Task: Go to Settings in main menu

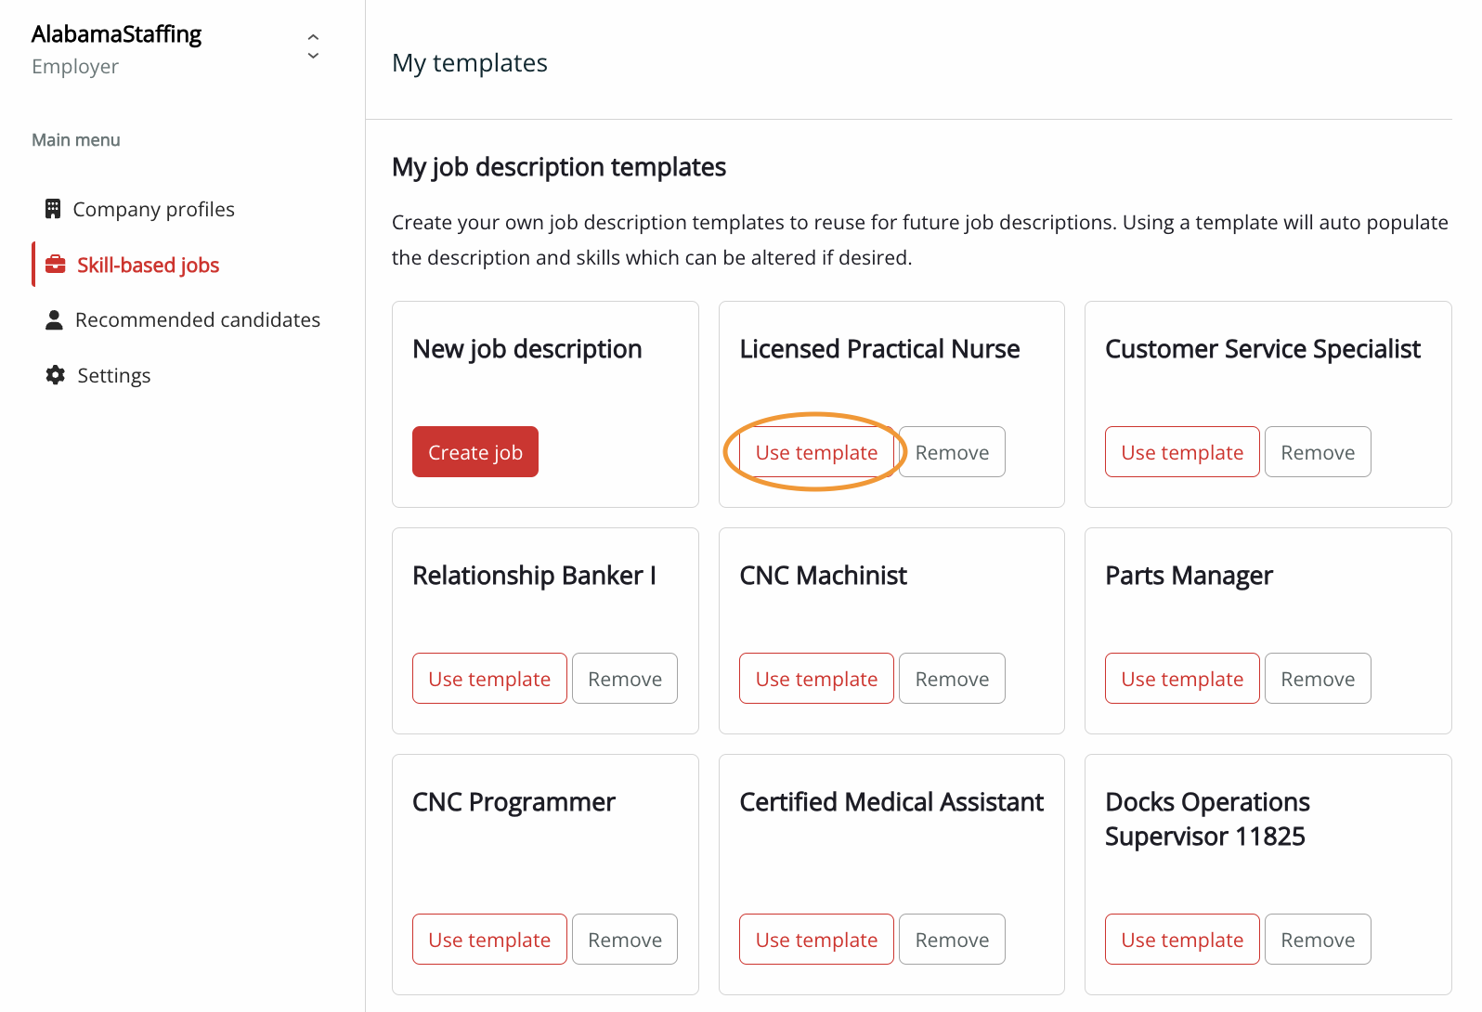Action: click(113, 376)
